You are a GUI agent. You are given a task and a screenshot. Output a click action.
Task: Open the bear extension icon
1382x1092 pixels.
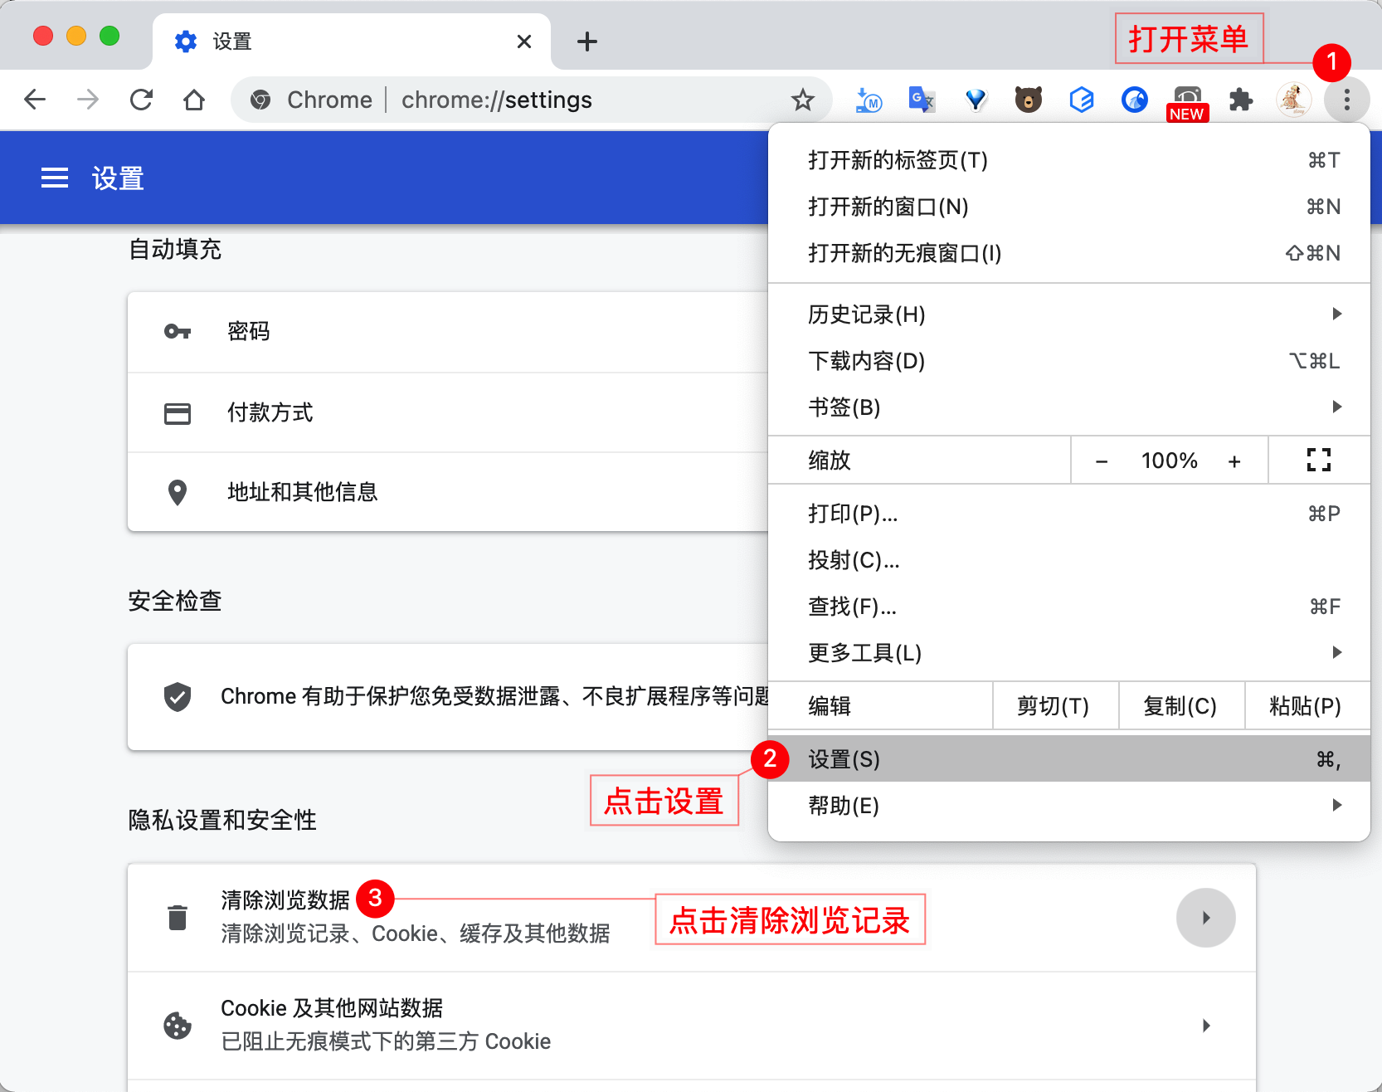1029,100
